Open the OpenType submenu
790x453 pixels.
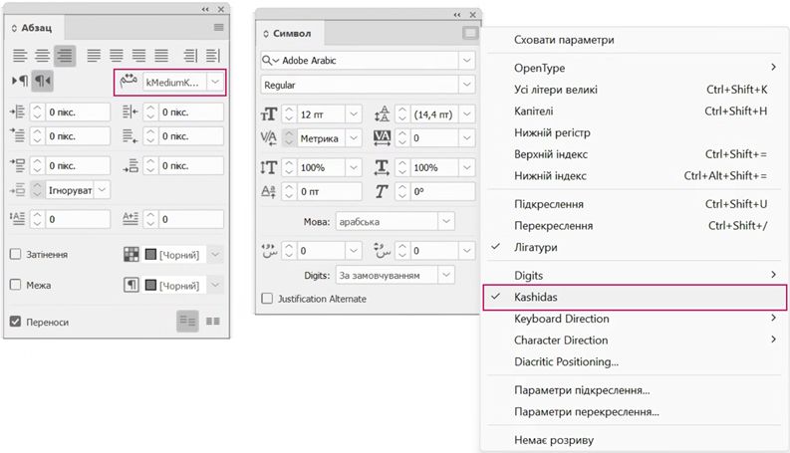634,68
